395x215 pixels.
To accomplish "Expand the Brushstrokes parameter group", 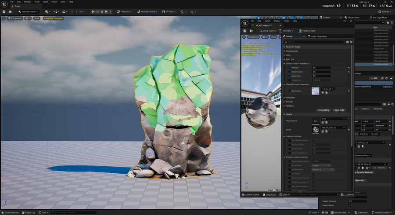I will click(284, 51).
